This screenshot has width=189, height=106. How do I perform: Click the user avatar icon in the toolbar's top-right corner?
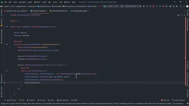pos(187,6)
